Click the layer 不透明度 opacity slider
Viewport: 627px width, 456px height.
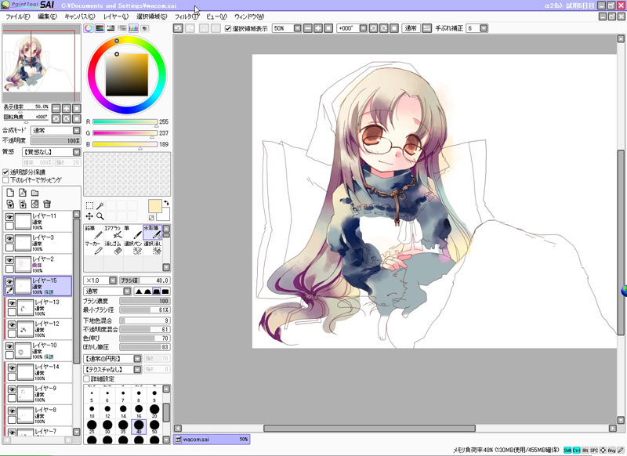point(56,141)
